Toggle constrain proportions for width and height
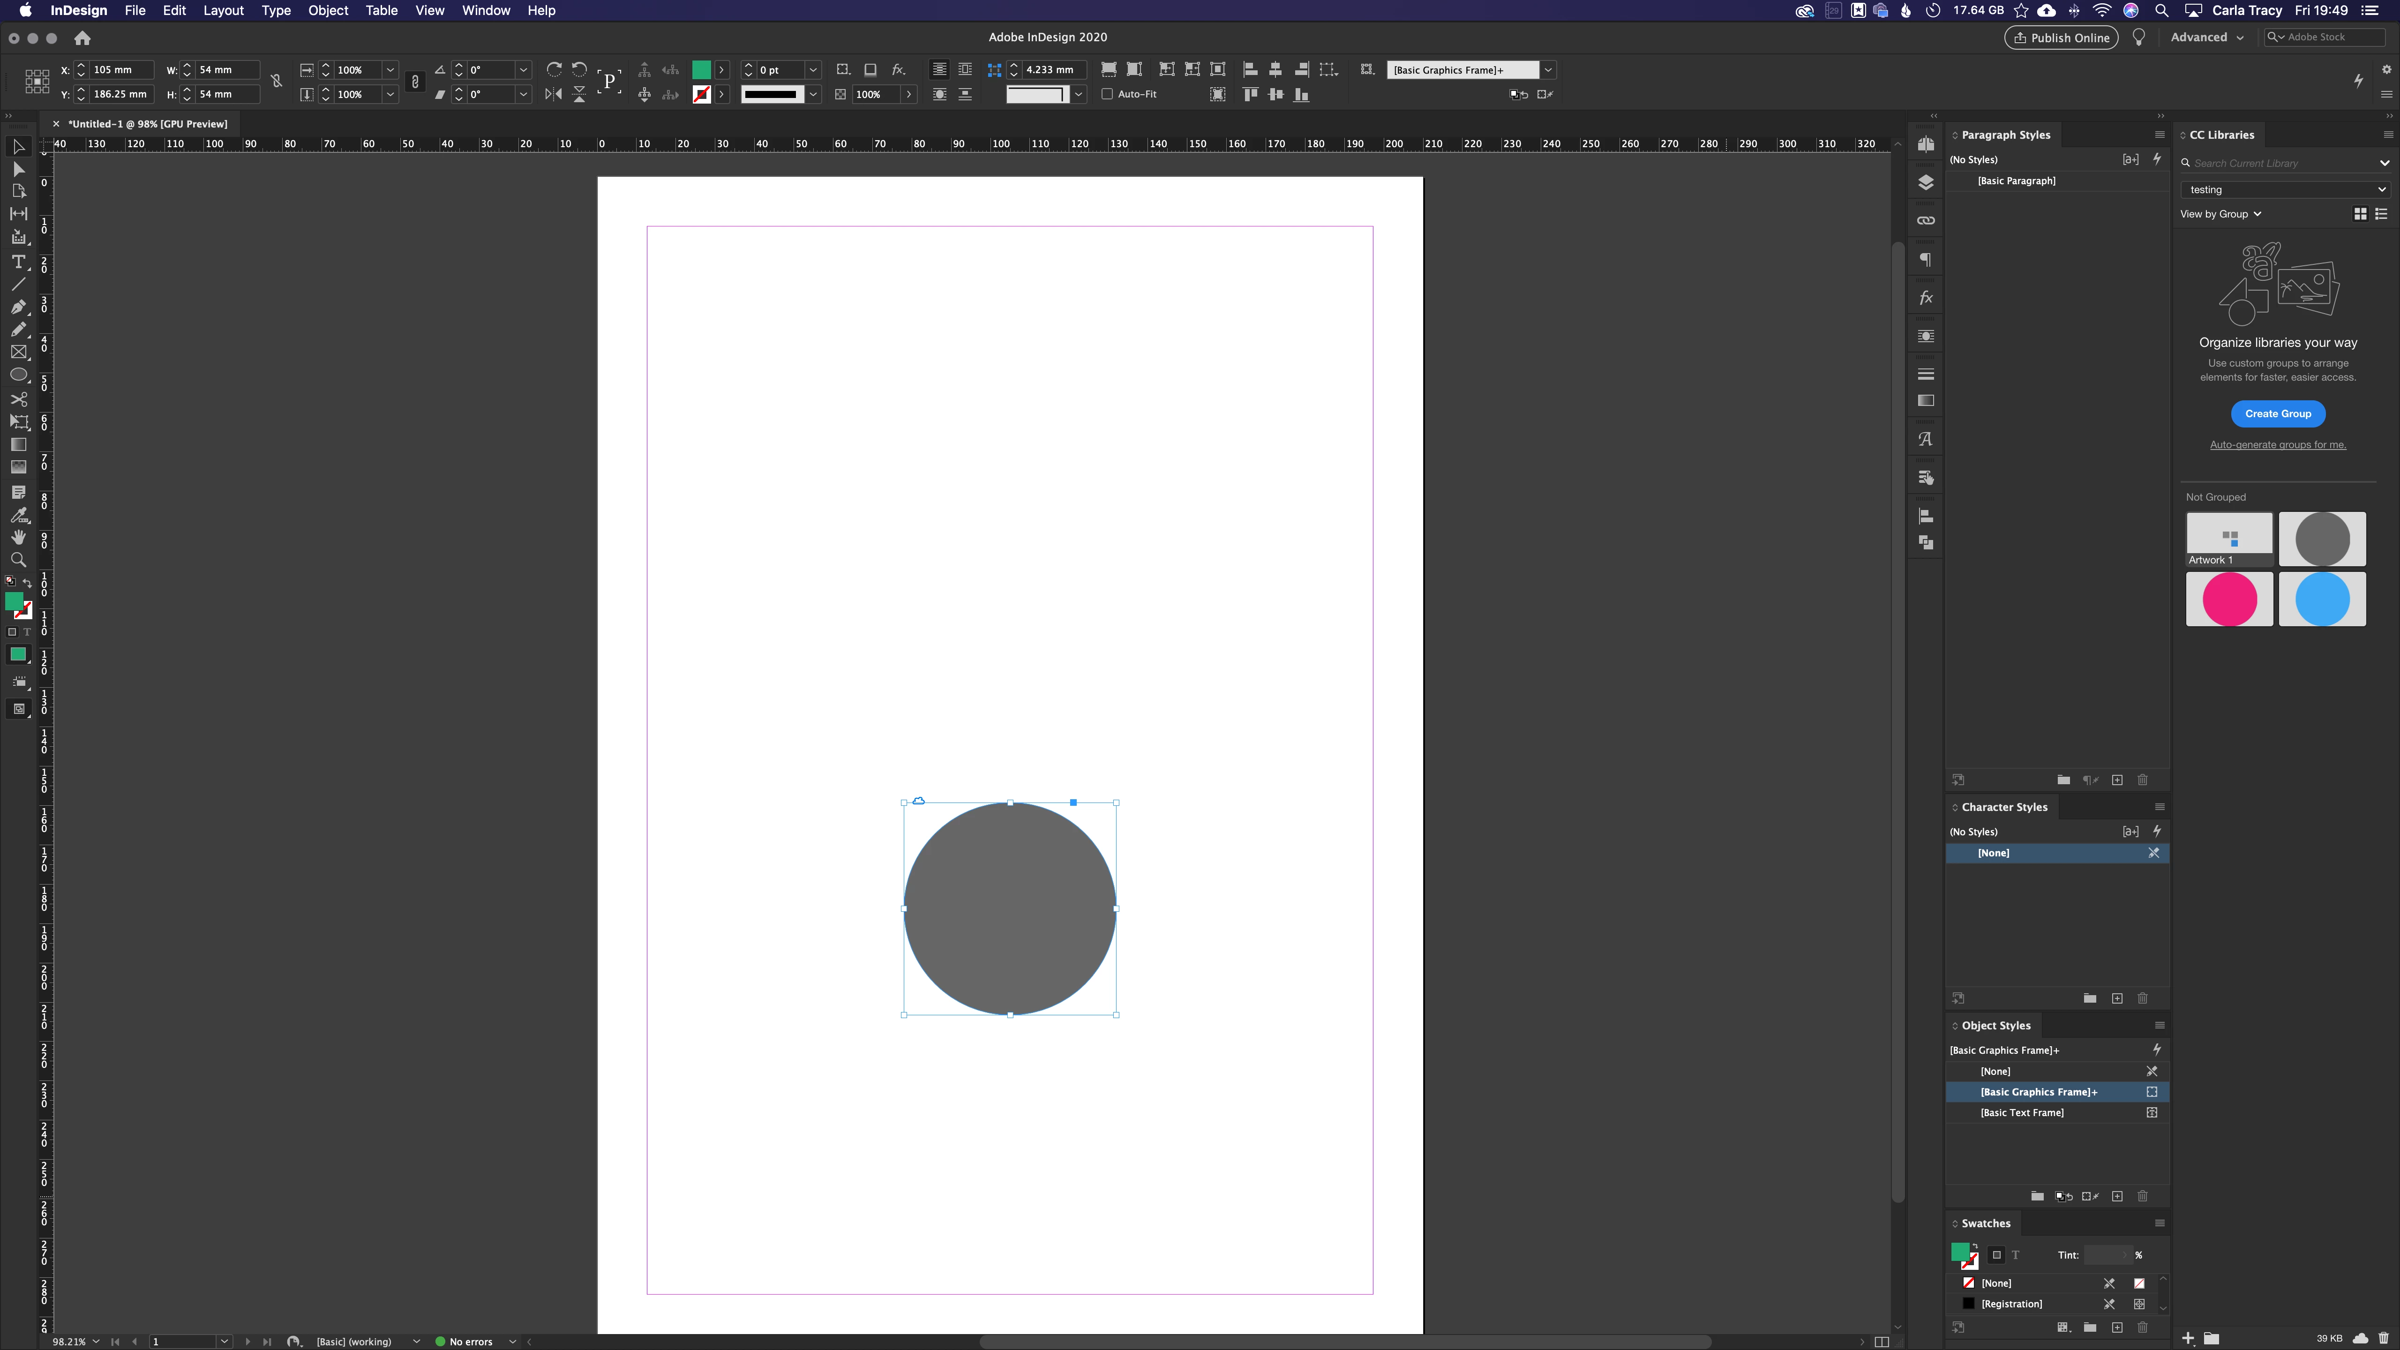This screenshot has width=2400, height=1350. pyautogui.click(x=276, y=81)
